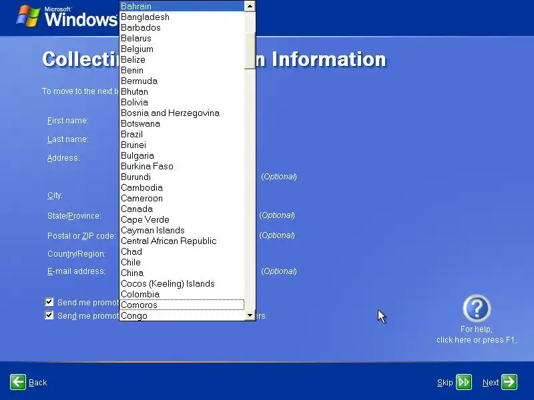Screen dimensions: 534x400
Task: Click the country list scrollbar thumb
Action: 250,51
